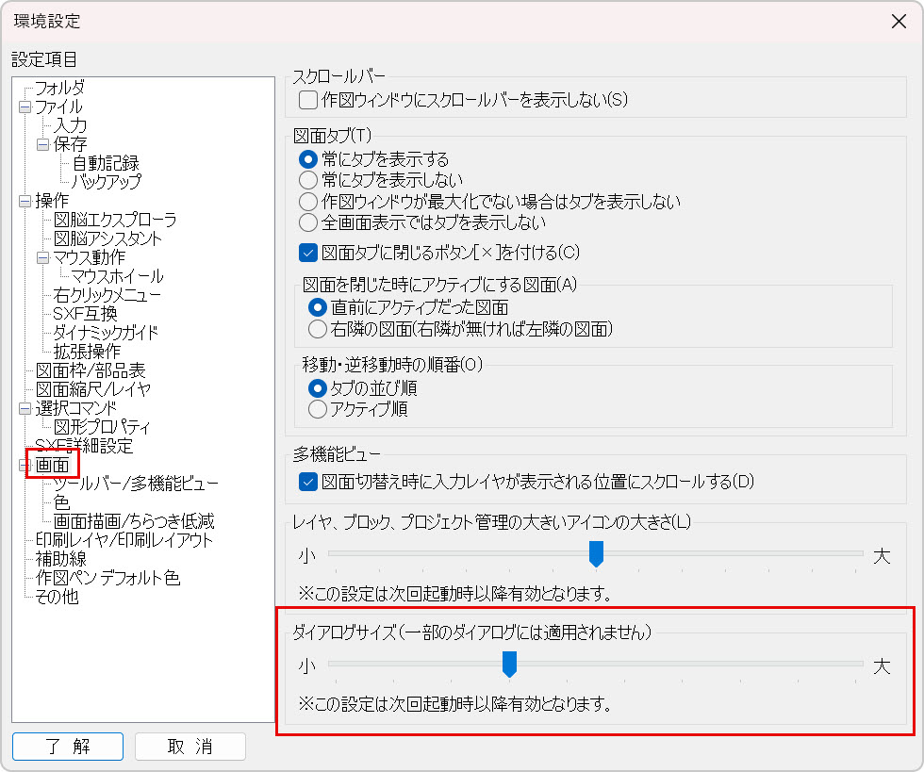Image resolution: width=924 pixels, height=772 pixels.
Task: Uncheck 図面切替え時に入力レイヤ scroll option
Action: 307,483
